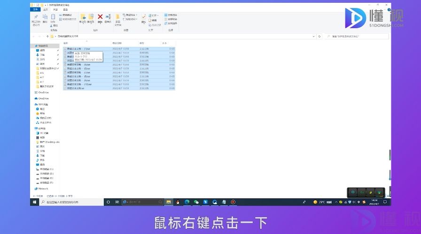Select file 新建文本文档.txt at the list bottom

point(119,88)
